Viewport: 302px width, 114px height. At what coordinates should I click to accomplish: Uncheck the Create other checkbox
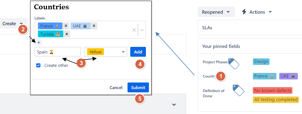(38, 65)
